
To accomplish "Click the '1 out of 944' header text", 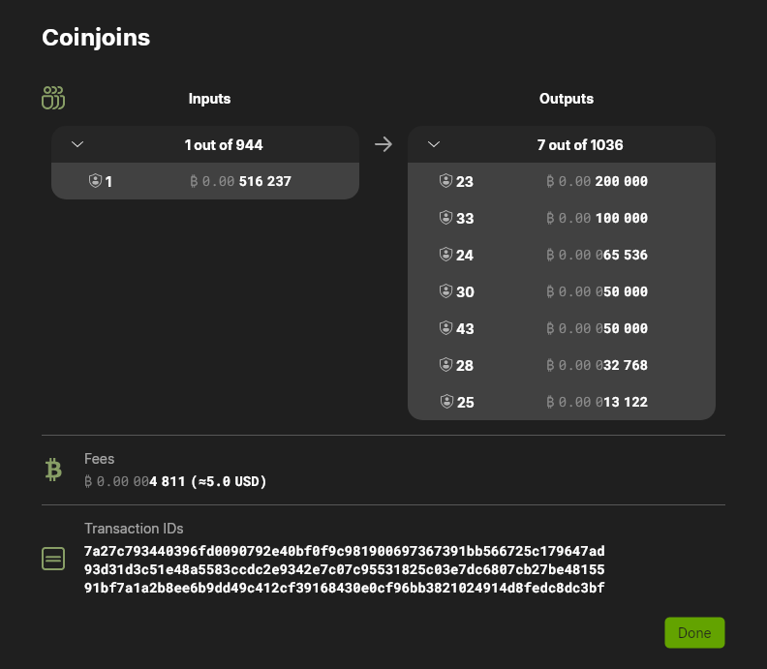I will (224, 145).
